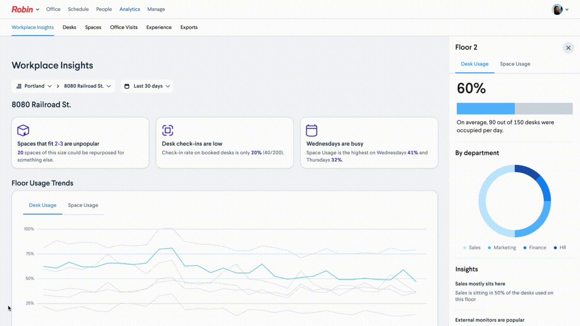The width and height of the screenshot is (580, 326).
Task: Click the calendar icon in date filter
Action: coord(127,86)
